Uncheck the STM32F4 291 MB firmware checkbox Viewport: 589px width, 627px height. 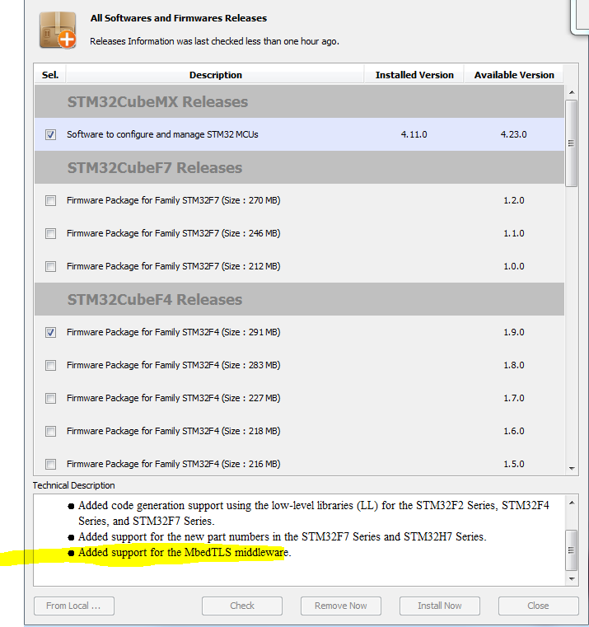pos(50,332)
